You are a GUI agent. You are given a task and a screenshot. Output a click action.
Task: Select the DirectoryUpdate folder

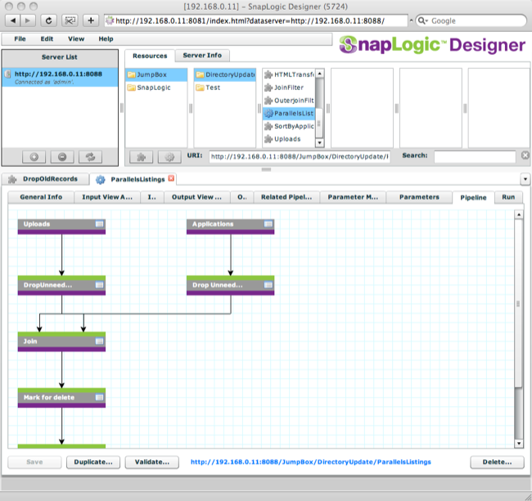coord(225,74)
